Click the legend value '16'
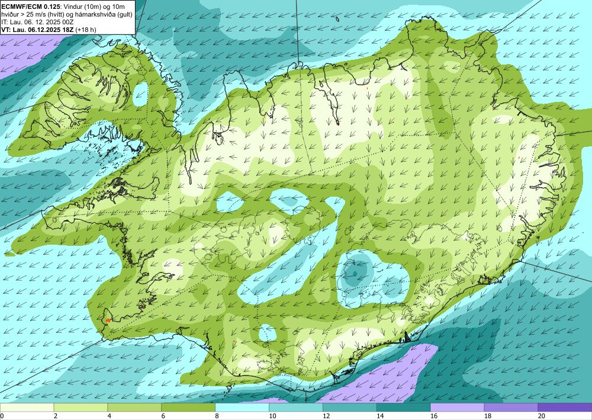The height and width of the screenshot is (420, 592). [x=434, y=416]
